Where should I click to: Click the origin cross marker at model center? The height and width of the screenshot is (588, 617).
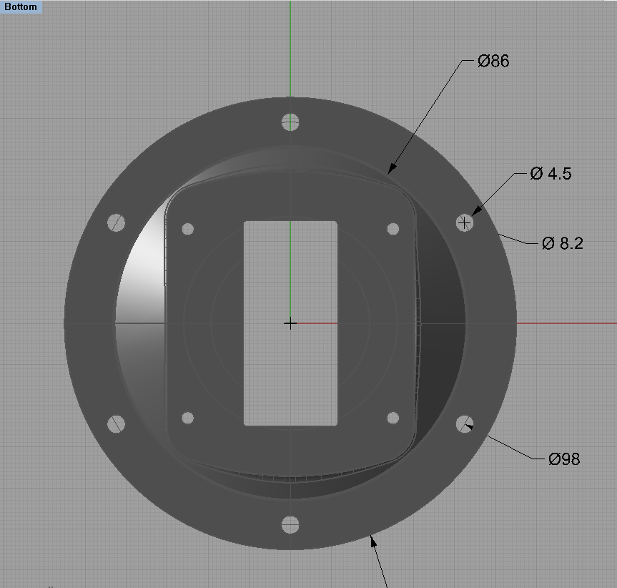coord(290,324)
